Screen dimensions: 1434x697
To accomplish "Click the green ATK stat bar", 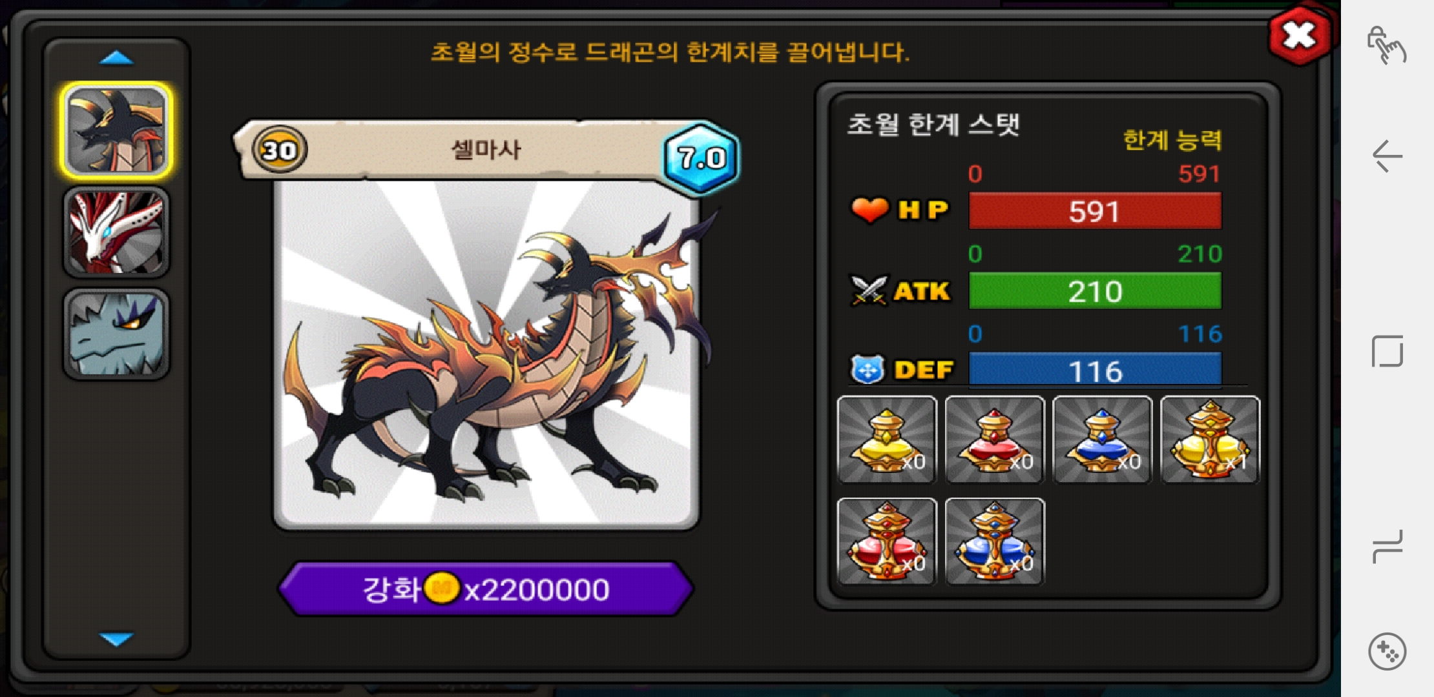I will pyautogui.click(x=1095, y=291).
